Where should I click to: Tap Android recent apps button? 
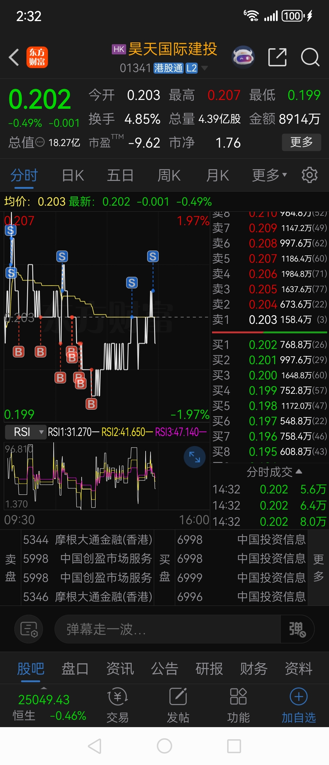click(234, 746)
